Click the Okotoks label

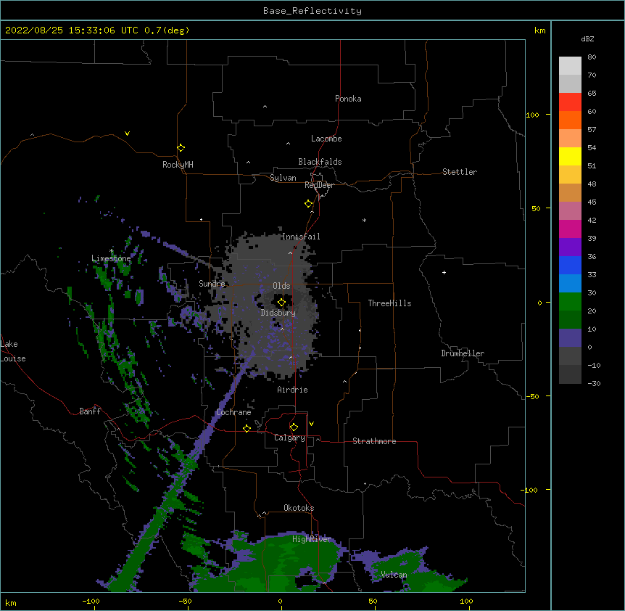coord(299,508)
